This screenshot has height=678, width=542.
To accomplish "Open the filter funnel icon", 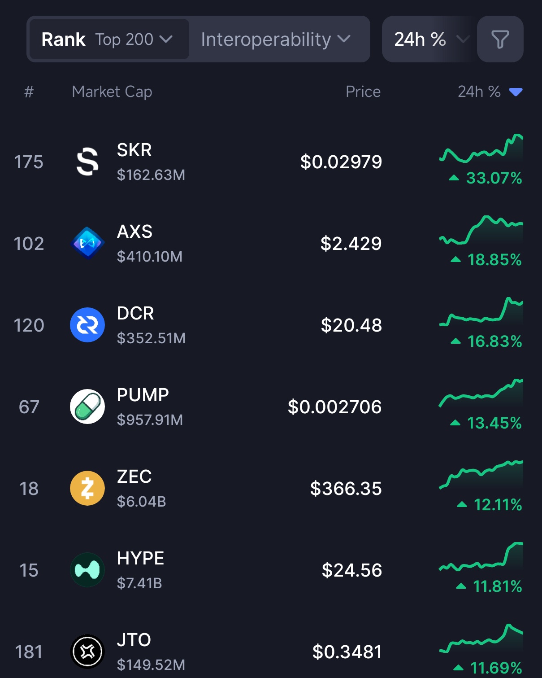I will (500, 39).
